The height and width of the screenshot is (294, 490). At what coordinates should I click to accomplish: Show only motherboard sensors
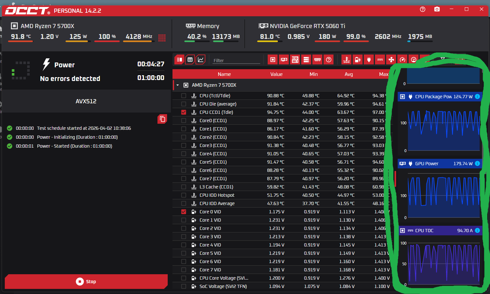(x=295, y=60)
